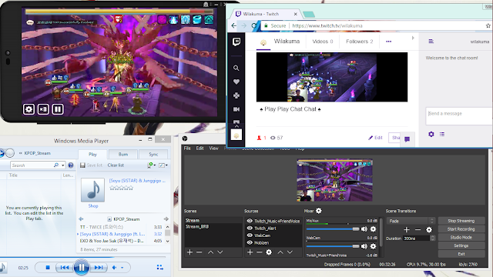Open Twitch search in the left sidebar
Screen dimensions: 493x277
[236, 68]
